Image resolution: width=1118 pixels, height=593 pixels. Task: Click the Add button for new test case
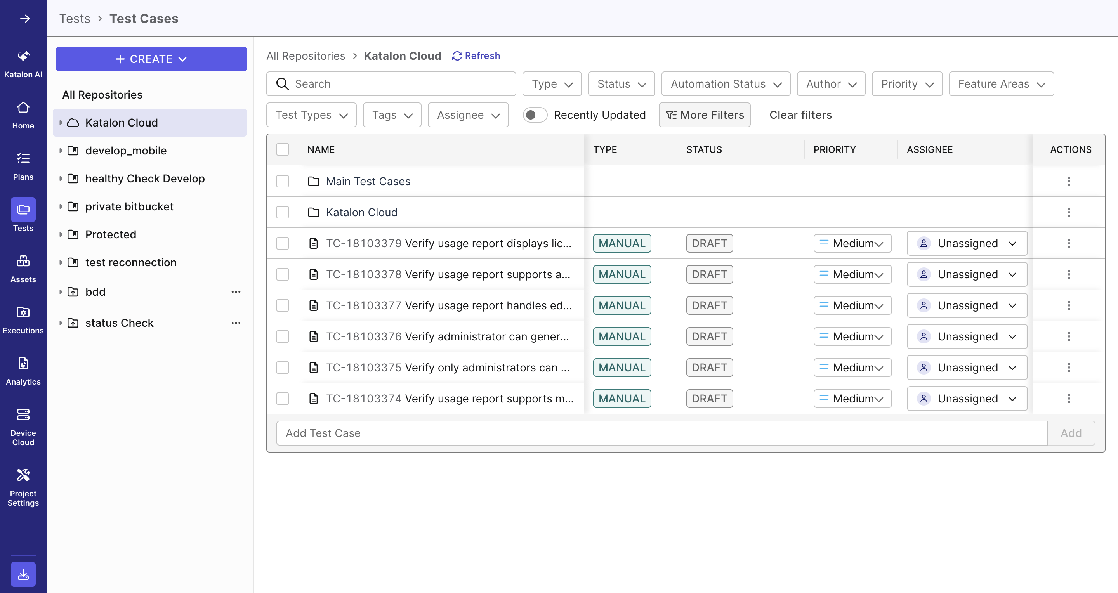[1071, 433]
